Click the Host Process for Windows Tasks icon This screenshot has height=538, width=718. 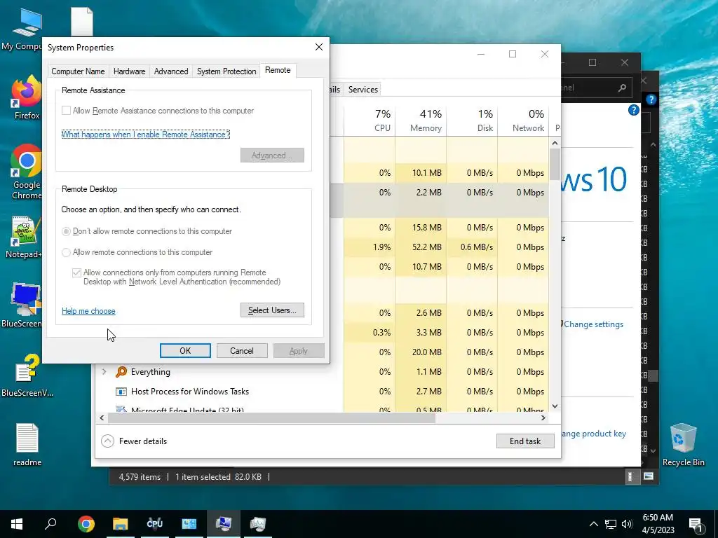click(x=121, y=392)
